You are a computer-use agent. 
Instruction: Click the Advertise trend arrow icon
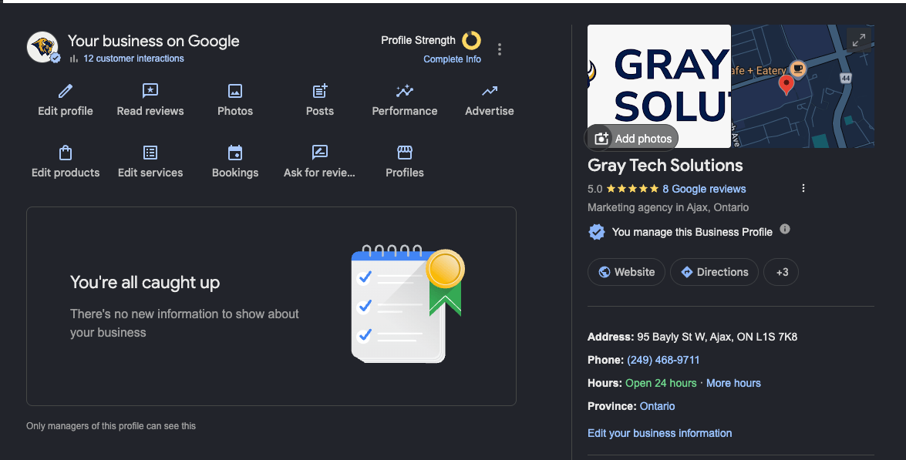point(490,91)
